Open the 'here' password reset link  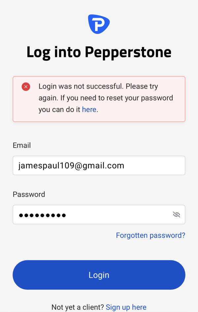click(x=89, y=109)
